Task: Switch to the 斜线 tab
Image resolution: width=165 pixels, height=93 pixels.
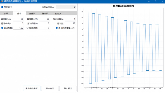Action: [x=6, y=13]
